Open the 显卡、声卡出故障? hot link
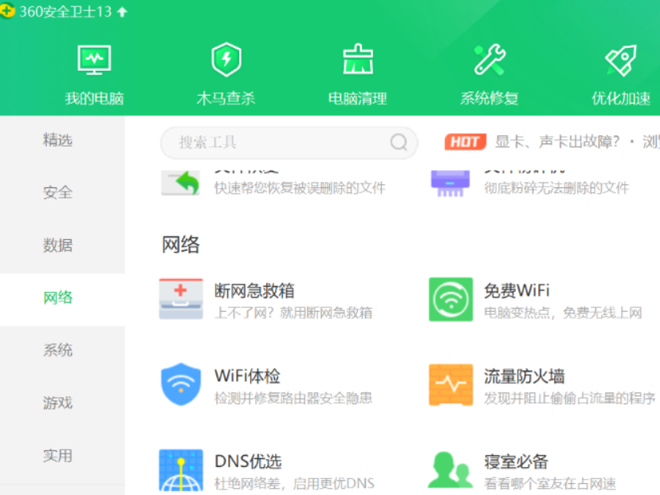 [x=558, y=142]
